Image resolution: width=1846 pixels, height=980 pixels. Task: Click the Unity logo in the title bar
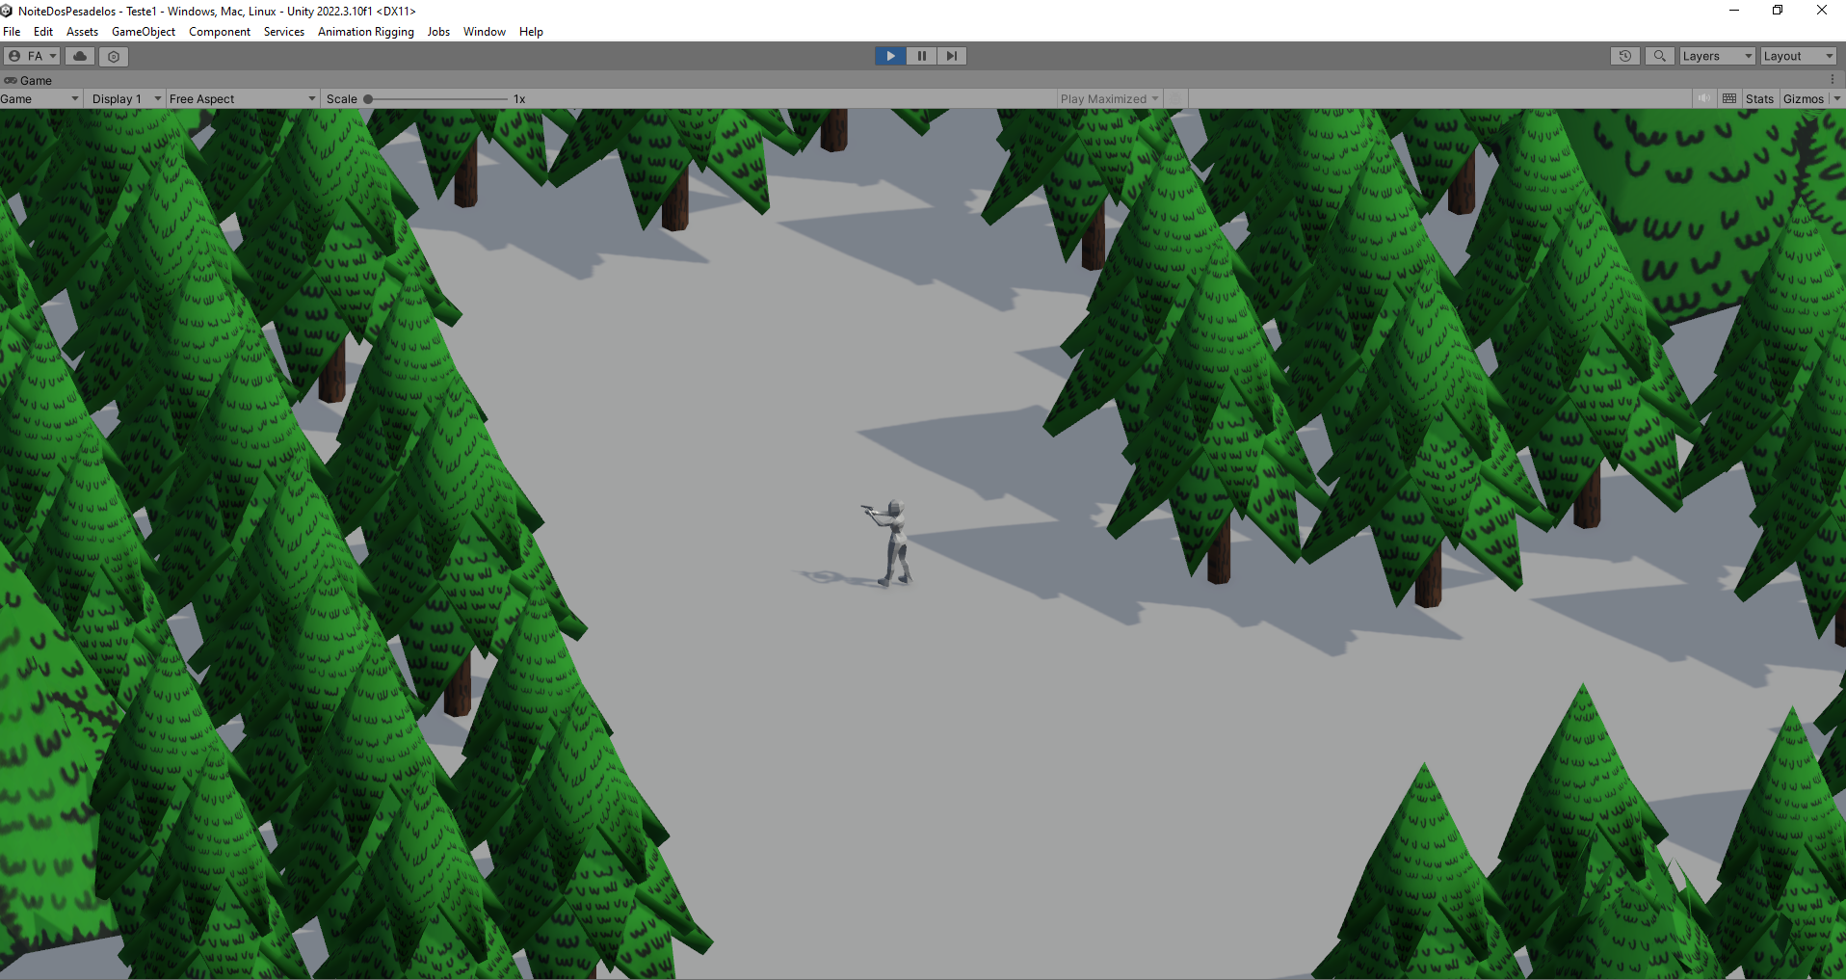pos(7,11)
